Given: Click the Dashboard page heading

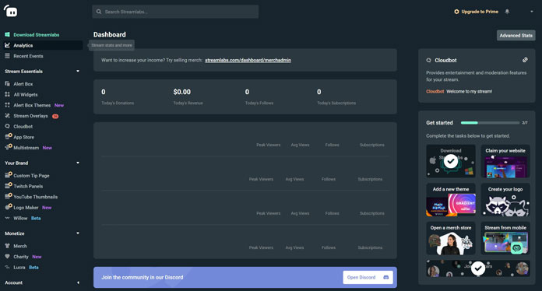Looking at the screenshot, I should tap(110, 34).
